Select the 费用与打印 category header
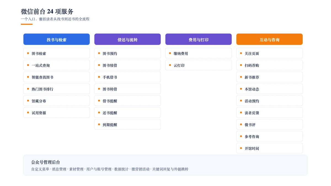 click(x=198, y=39)
